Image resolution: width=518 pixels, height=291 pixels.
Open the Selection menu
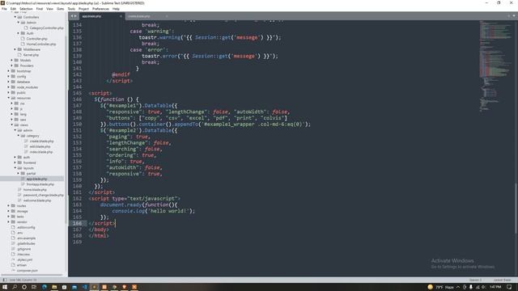26,9
